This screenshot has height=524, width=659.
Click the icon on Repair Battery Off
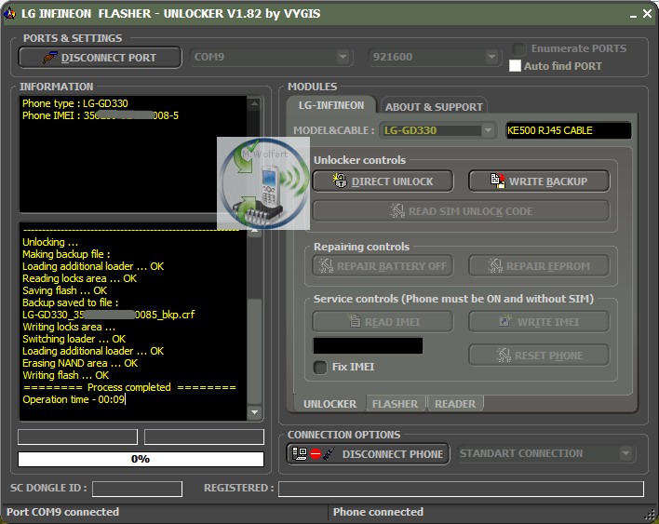click(326, 265)
